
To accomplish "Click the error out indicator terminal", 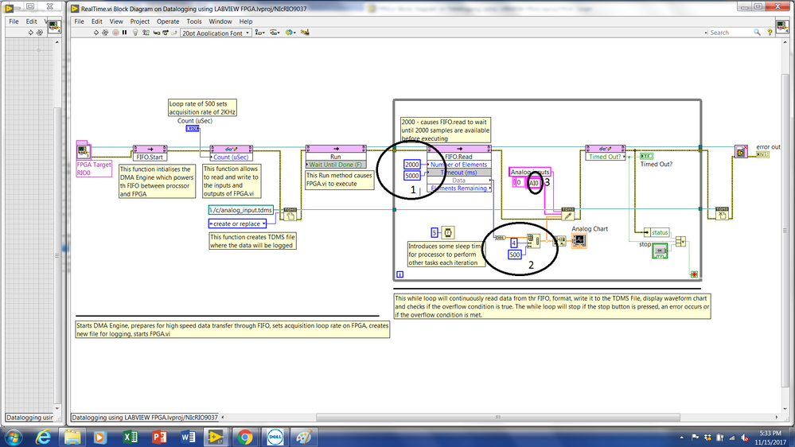I will (x=762, y=154).
